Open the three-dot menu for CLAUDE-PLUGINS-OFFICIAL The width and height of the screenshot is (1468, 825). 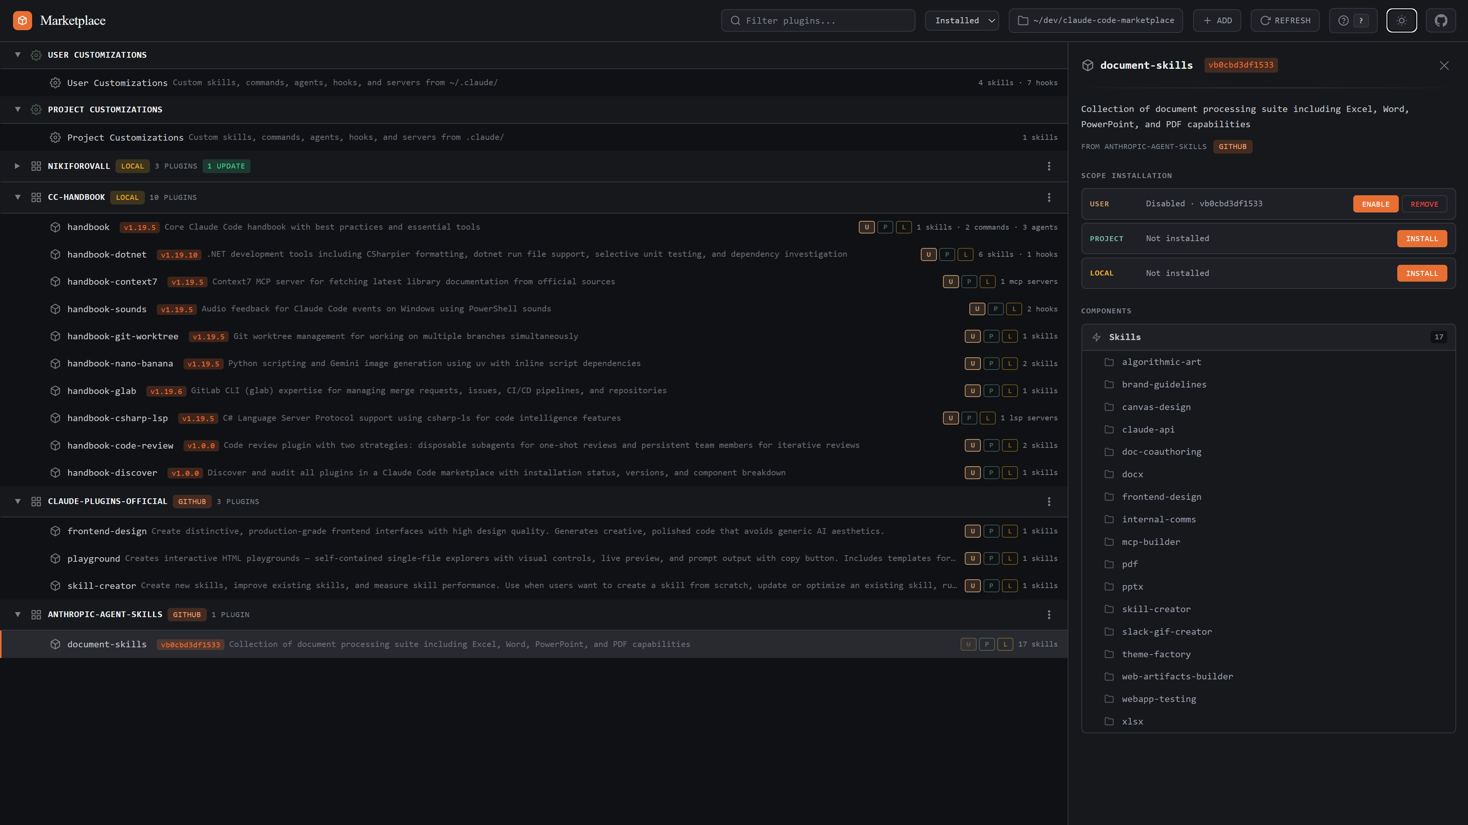pos(1049,502)
